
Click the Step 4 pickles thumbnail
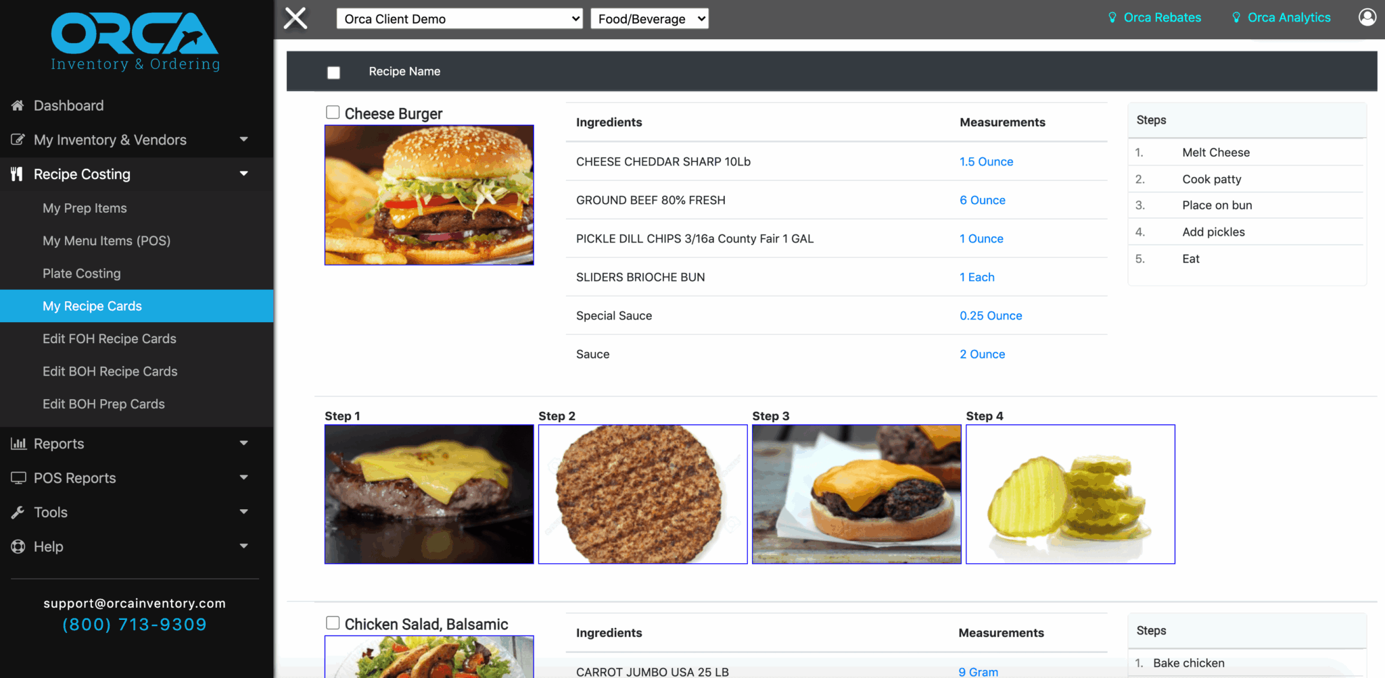tap(1070, 494)
